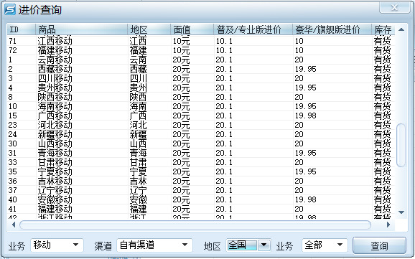Select the 海南移动 row

[x=201, y=106]
